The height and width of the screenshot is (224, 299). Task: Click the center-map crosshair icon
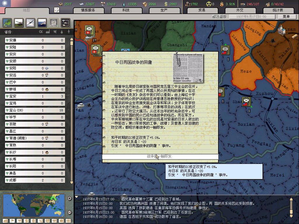point(57,10)
